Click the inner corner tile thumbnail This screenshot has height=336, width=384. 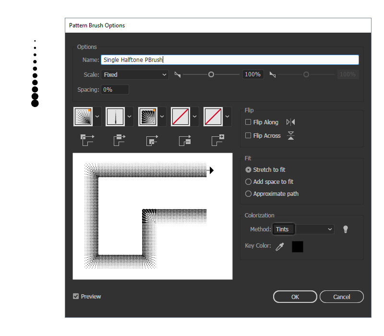point(148,117)
